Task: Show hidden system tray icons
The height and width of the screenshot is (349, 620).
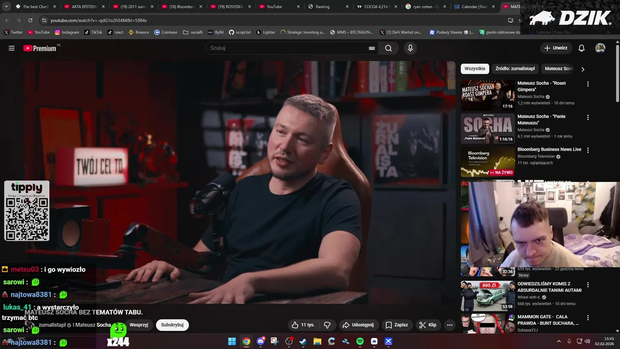Action: click(x=558, y=341)
